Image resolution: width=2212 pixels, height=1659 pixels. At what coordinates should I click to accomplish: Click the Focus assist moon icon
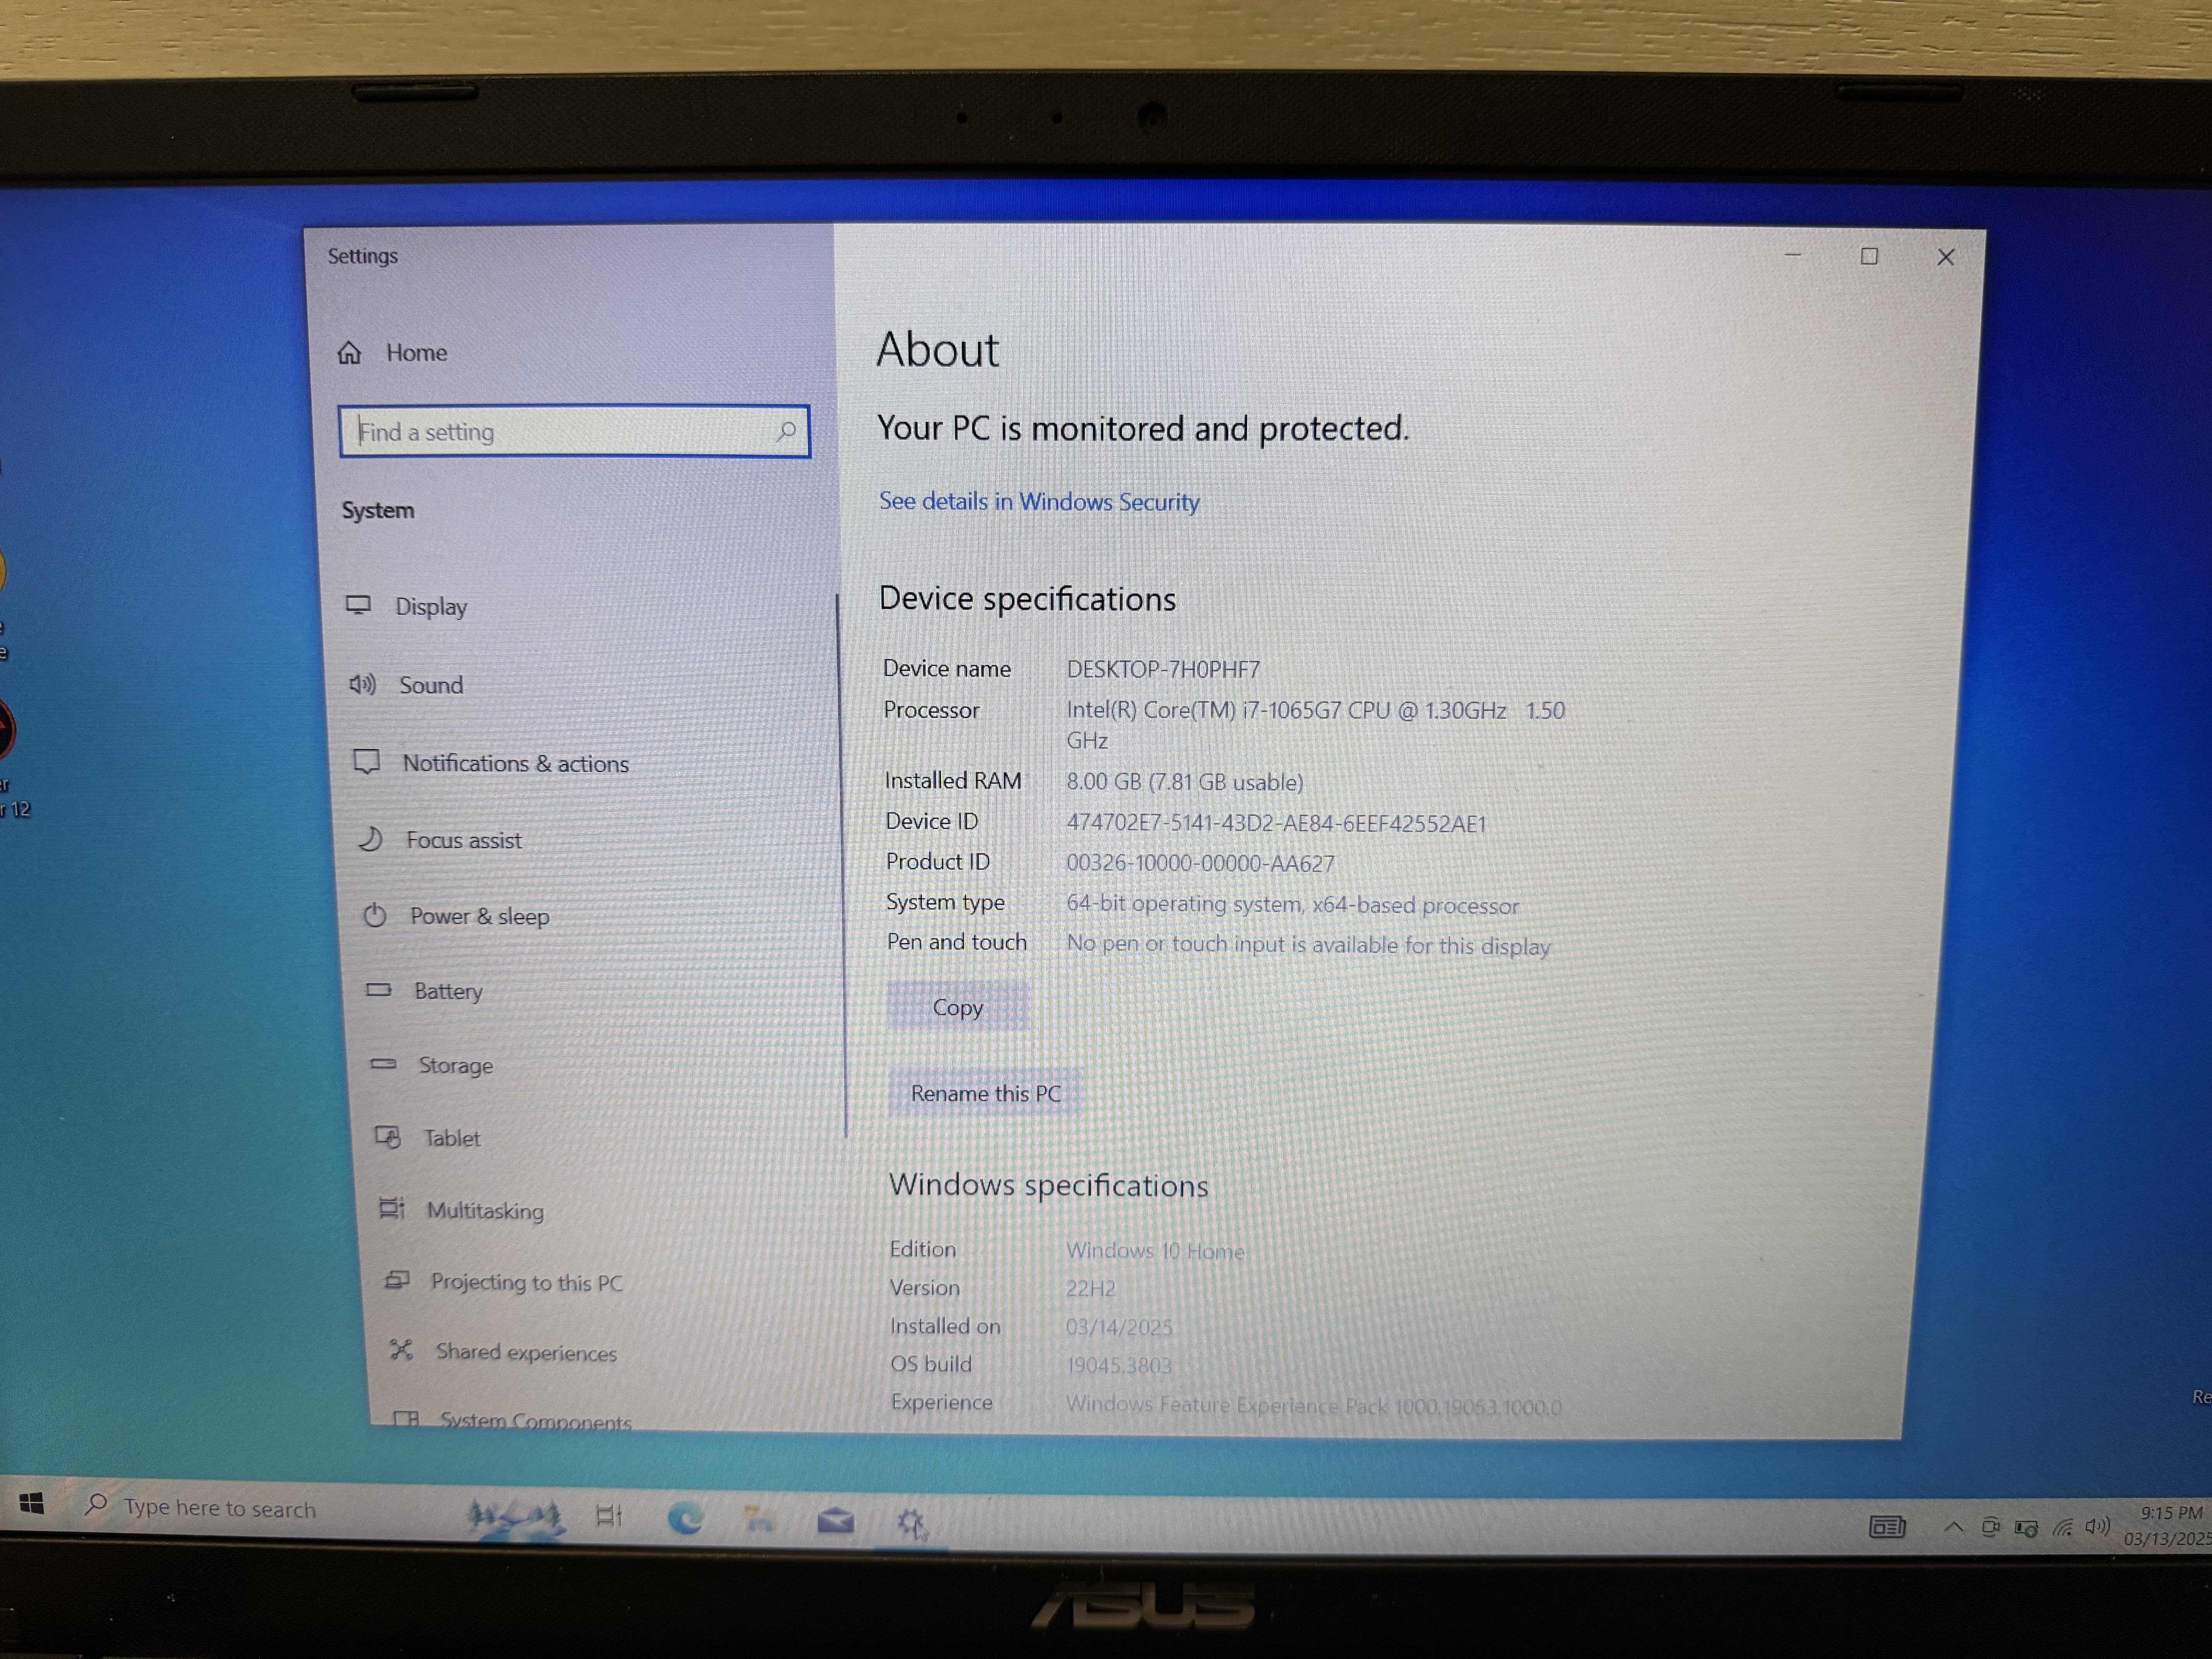(x=371, y=839)
